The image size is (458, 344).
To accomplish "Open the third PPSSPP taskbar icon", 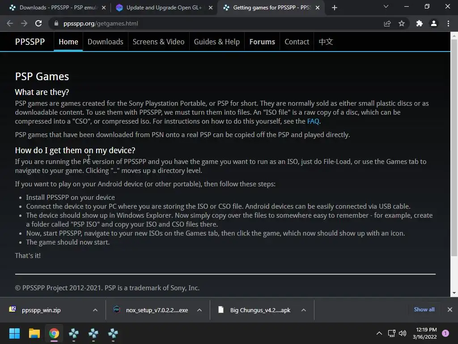I will (113, 333).
